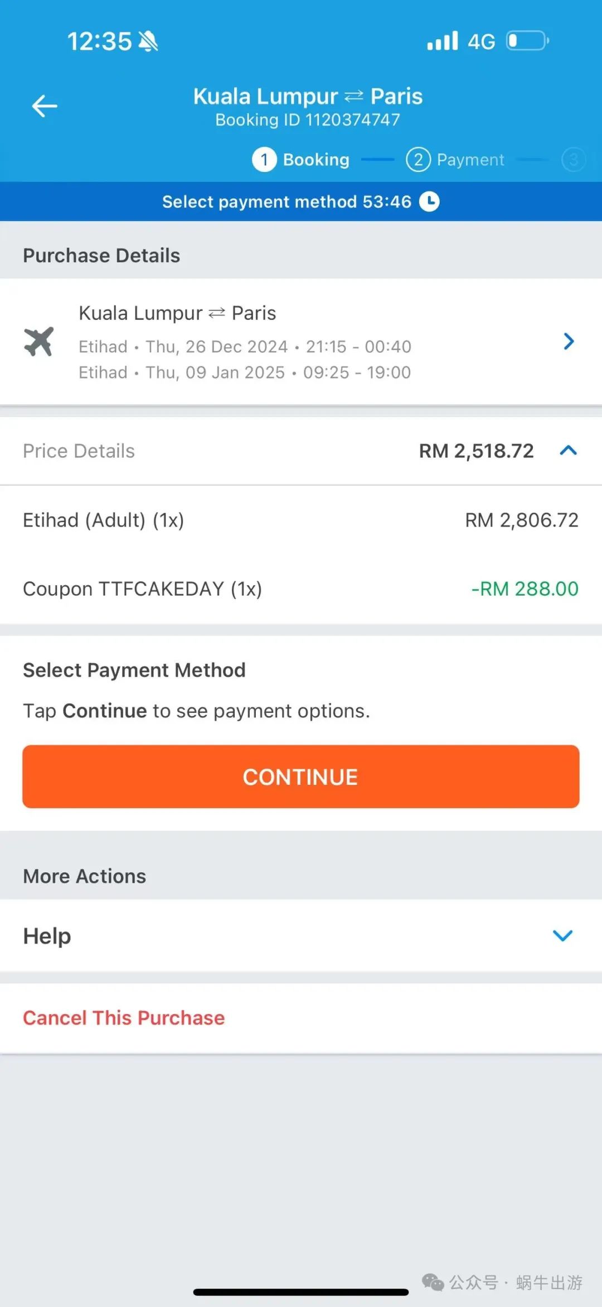Tap the Coupon TTFCAKEDAY discount row
This screenshot has width=602, height=1307.
[301, 589]
